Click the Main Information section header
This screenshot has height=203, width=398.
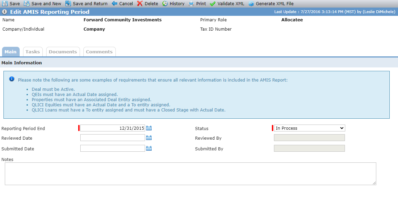coord(22,63)
